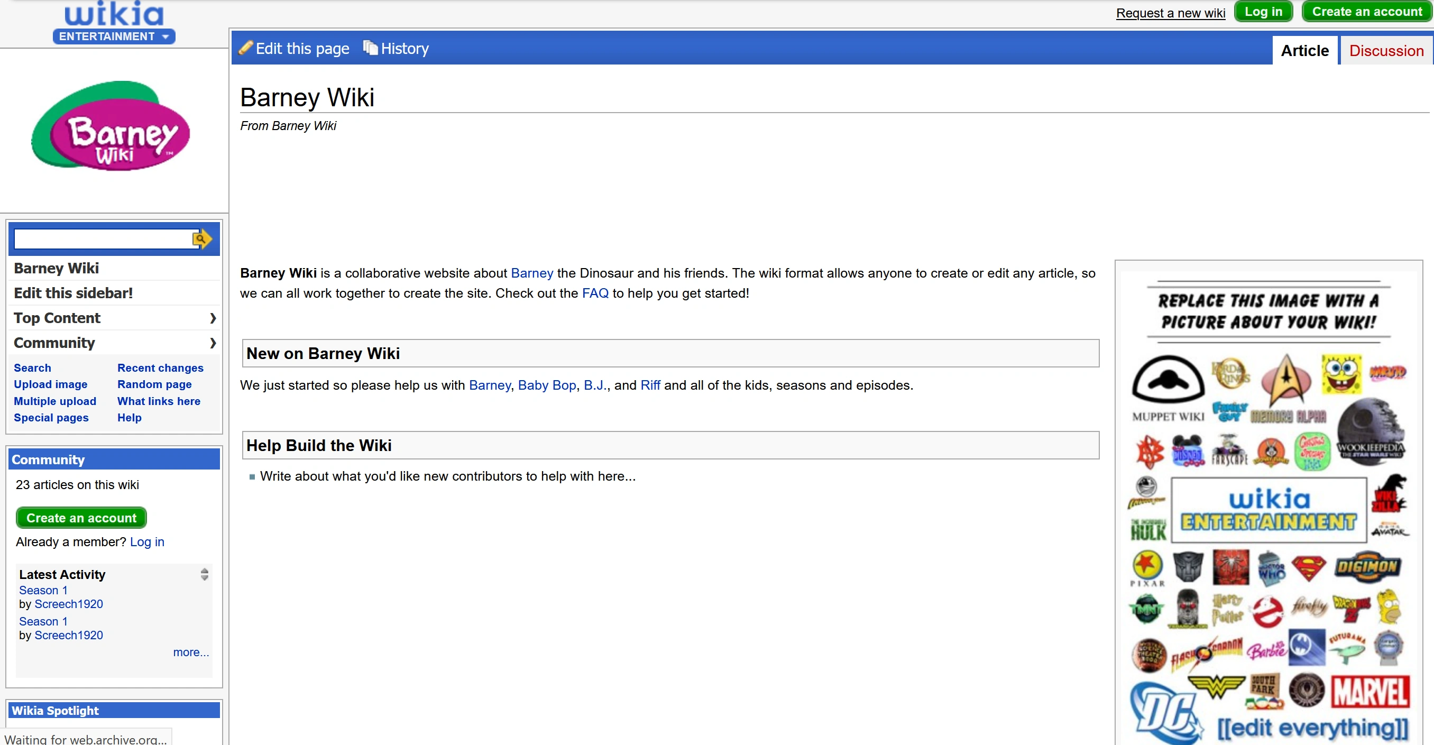
Task: Click inside the sidebar search field
Action: click(x=103, y=239)
